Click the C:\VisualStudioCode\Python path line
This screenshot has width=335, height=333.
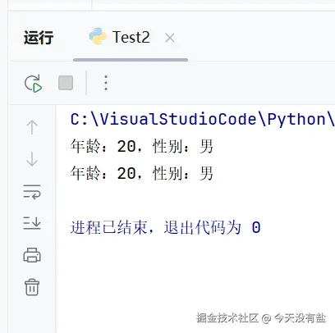[203, 119]
